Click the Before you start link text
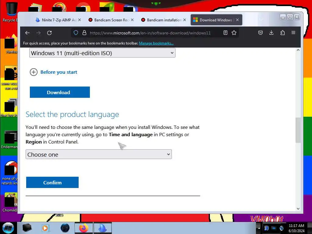 click(x=59, y=72)
